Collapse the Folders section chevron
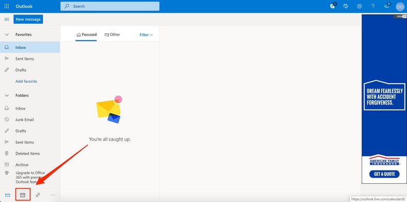Screen dimensions: 407x202 pyautogui.click(x=7, y=96)
